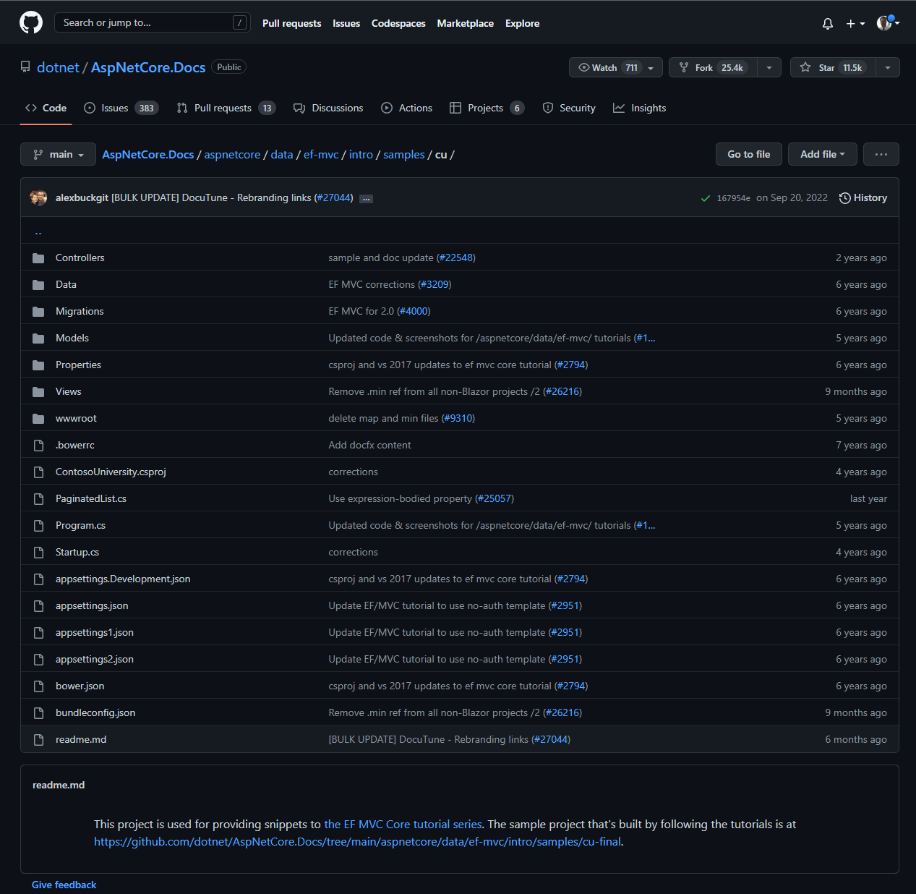The height and width of the screenshot is (894, 916).
Task: Open the Issues tab
Action: point(121,108)
